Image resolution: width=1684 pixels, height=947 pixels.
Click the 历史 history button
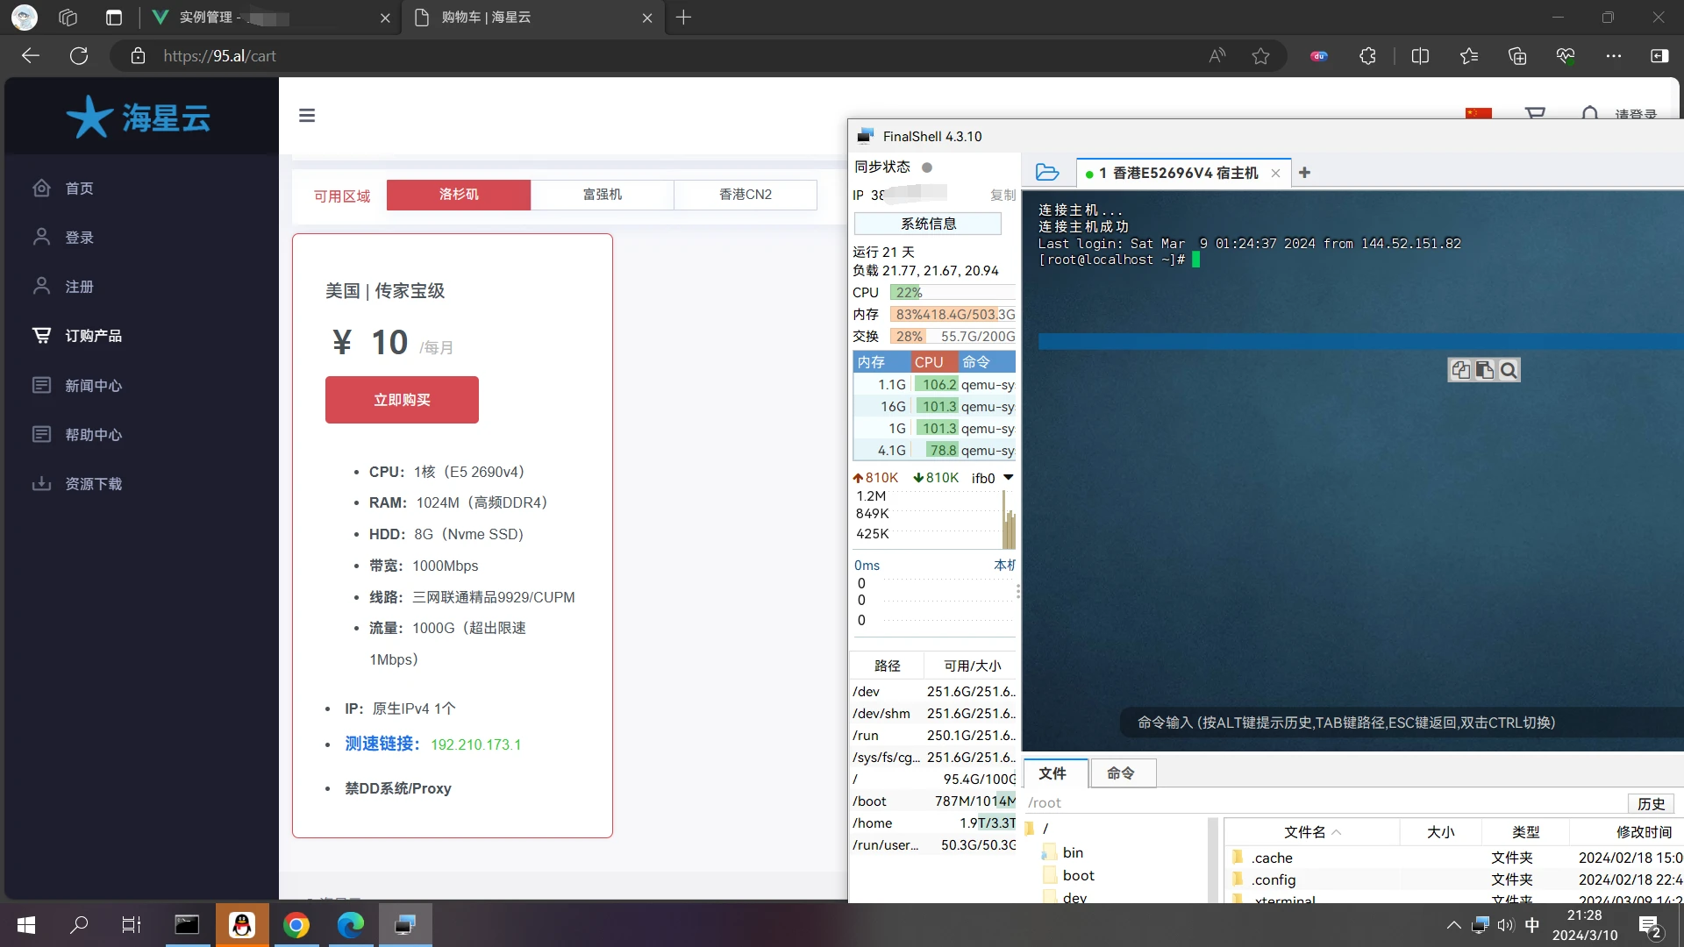click(x=1651, y=803)
